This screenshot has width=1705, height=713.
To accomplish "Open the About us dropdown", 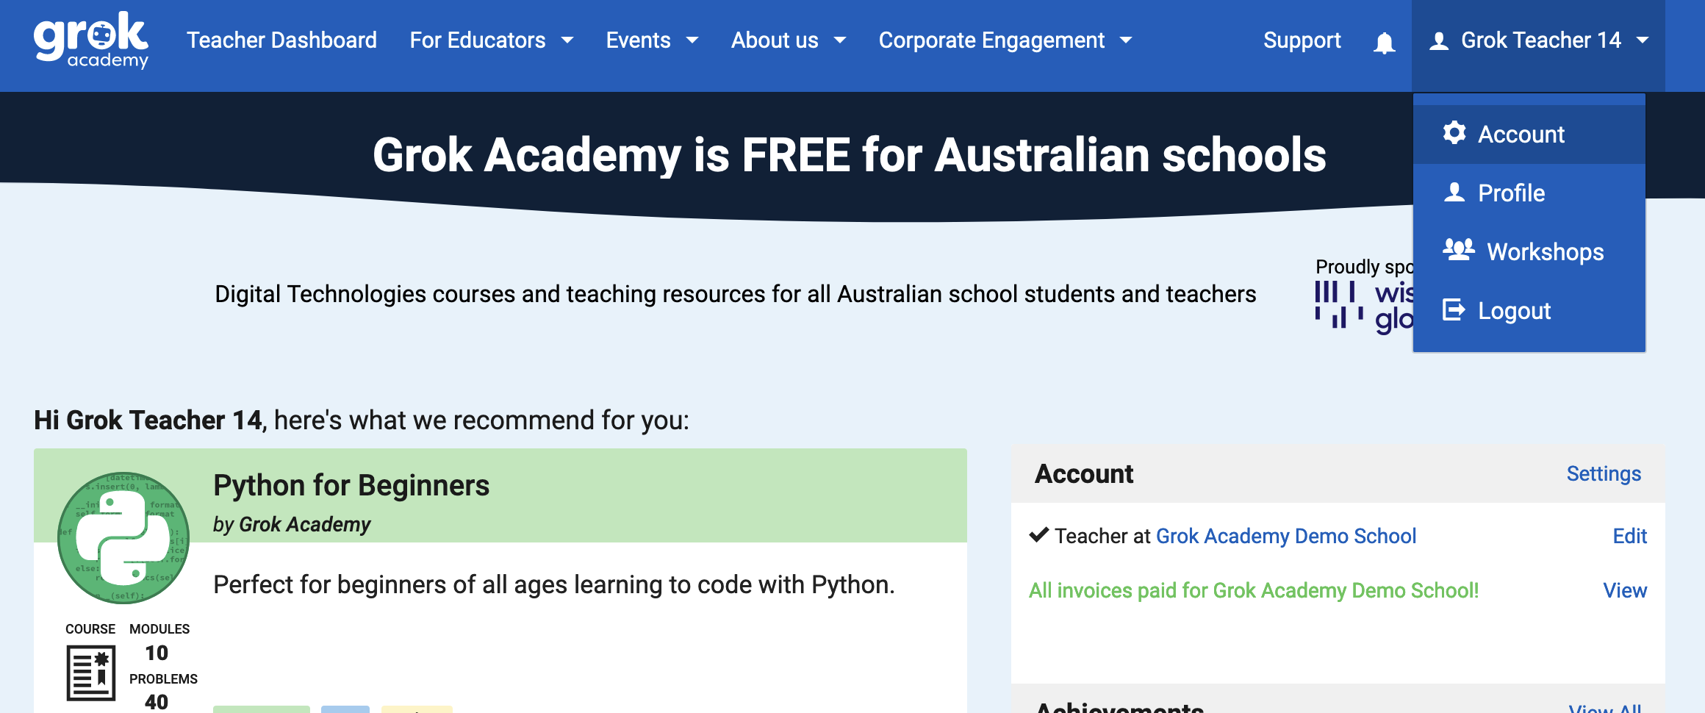I will tap(788, 40).
